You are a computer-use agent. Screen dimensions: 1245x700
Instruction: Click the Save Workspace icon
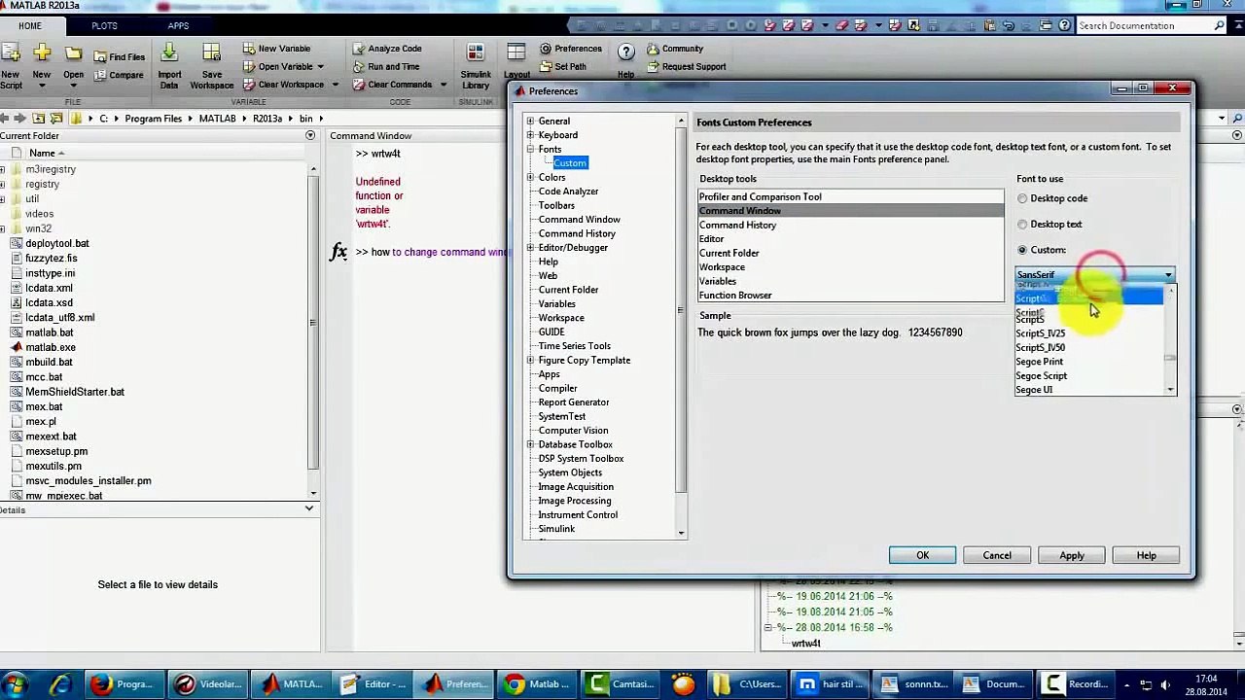tap(211, 53)
